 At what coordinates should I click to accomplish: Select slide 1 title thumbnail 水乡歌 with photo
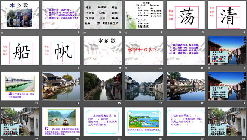click(20, 15)
